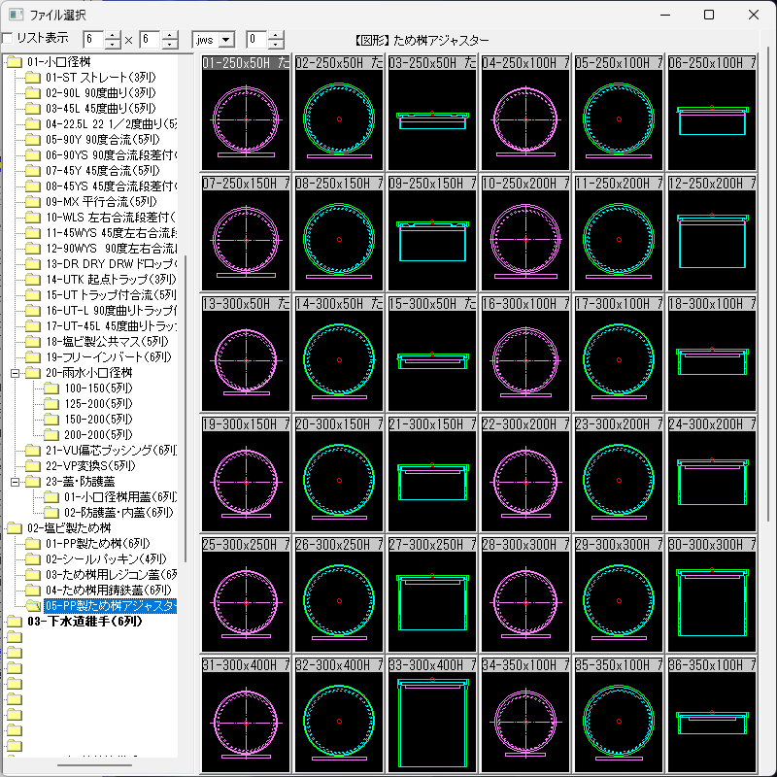This screenshot has height=777, width=777.
Task: Collapse the 23-蓋・防護蓋 tree node
Action: click(16, 481)
